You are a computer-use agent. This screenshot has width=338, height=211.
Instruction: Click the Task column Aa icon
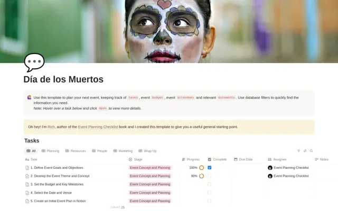27,160
